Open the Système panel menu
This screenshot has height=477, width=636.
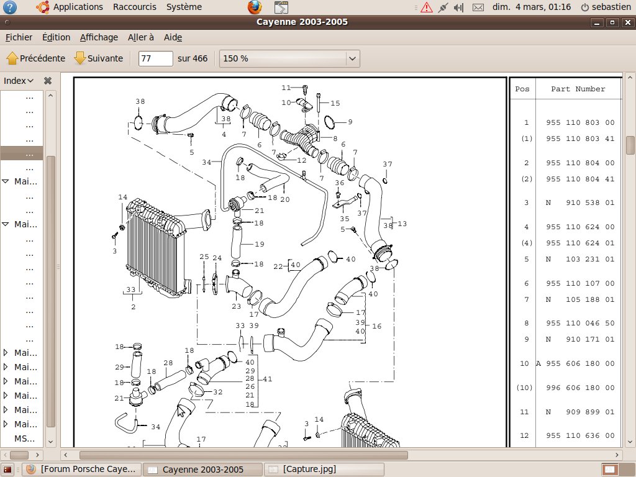coord(184,7)
